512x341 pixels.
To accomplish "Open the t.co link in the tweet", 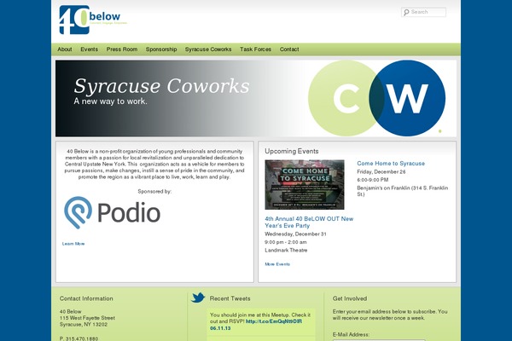I will 274,321.
